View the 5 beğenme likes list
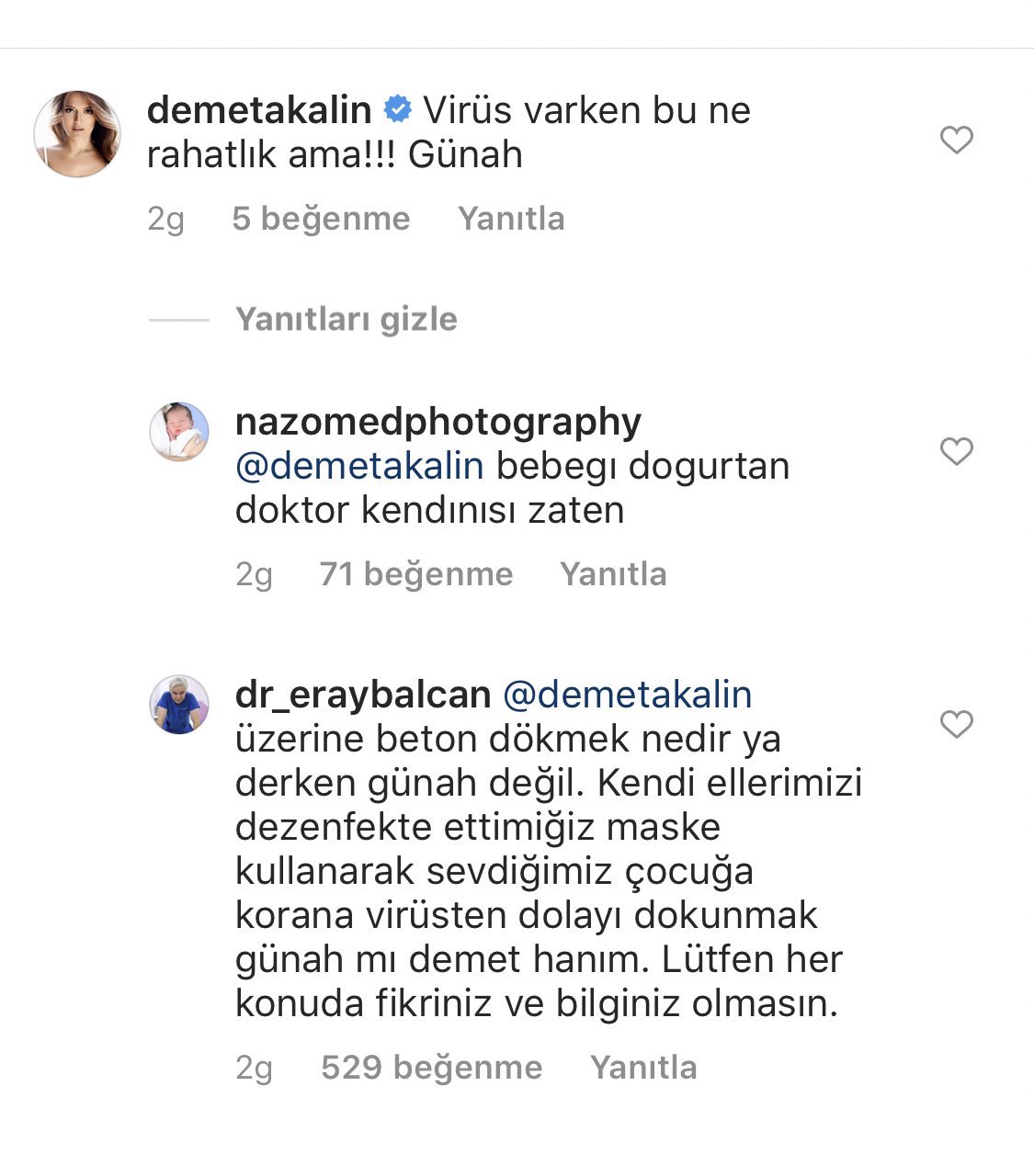This screenshot has width=1034, height=1165. [x=321, y=219]
